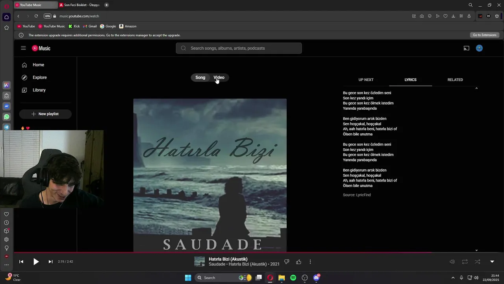The image size is (504, 284).
Task: Open the Kick bookmark
Action: tap(74, 26)
